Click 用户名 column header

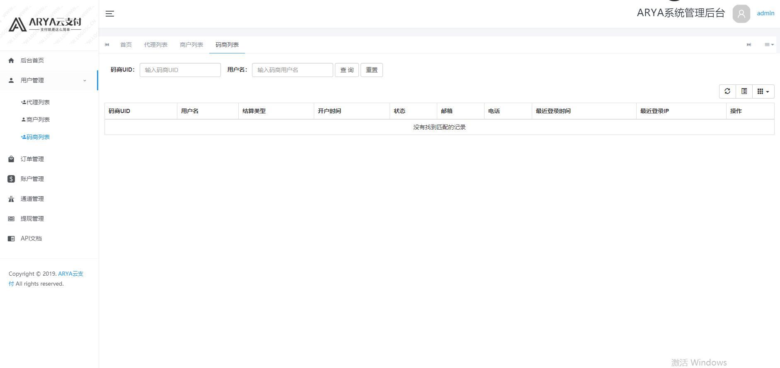pyautogui.click(x=208, y=111)
